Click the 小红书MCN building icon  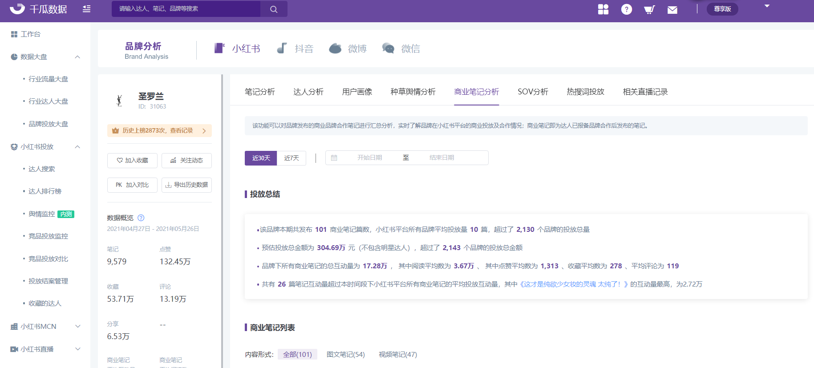pos(14,327)
